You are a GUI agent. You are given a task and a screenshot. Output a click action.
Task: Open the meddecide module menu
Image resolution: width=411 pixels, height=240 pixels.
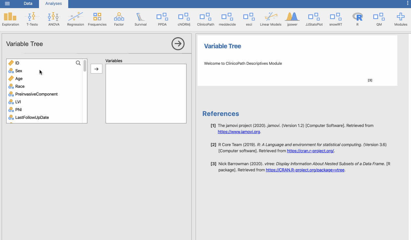tap(227, 20)
